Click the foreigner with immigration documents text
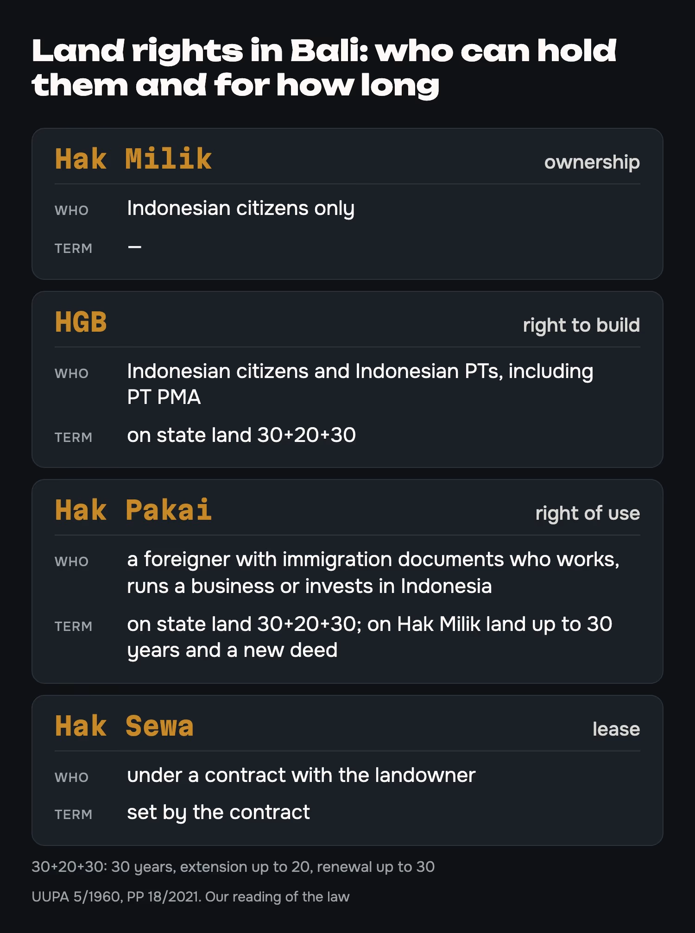The height and width of the screenshot is (933, 695). point(373,573)
